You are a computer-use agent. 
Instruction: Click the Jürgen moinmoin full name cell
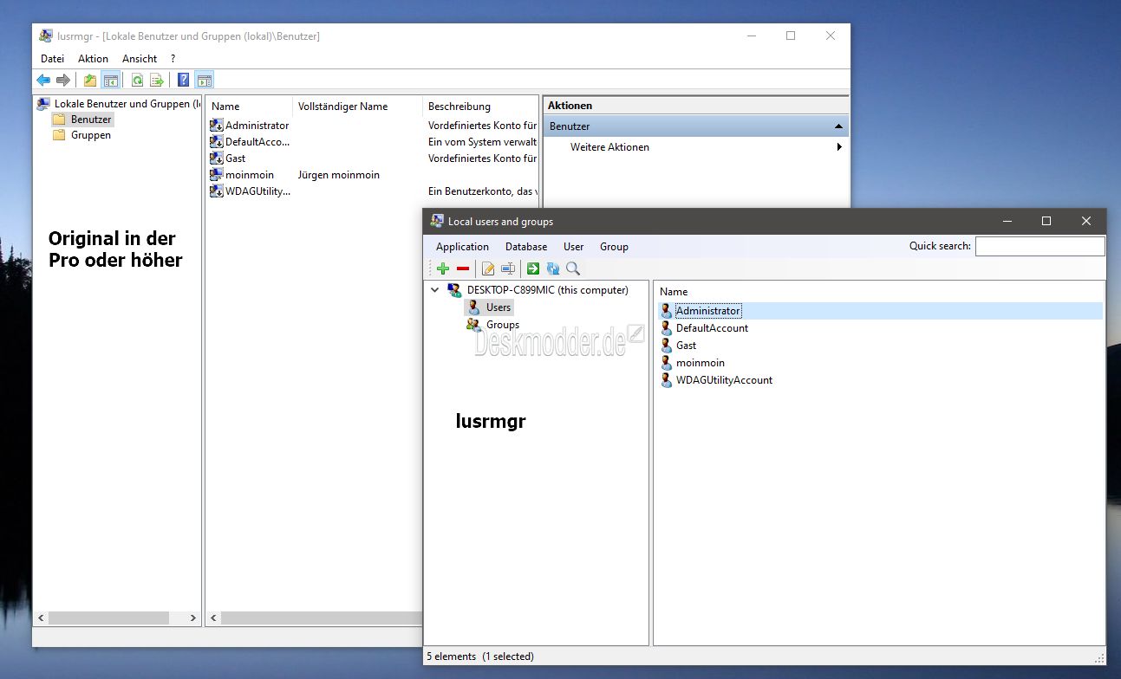(x=339, y=175)
